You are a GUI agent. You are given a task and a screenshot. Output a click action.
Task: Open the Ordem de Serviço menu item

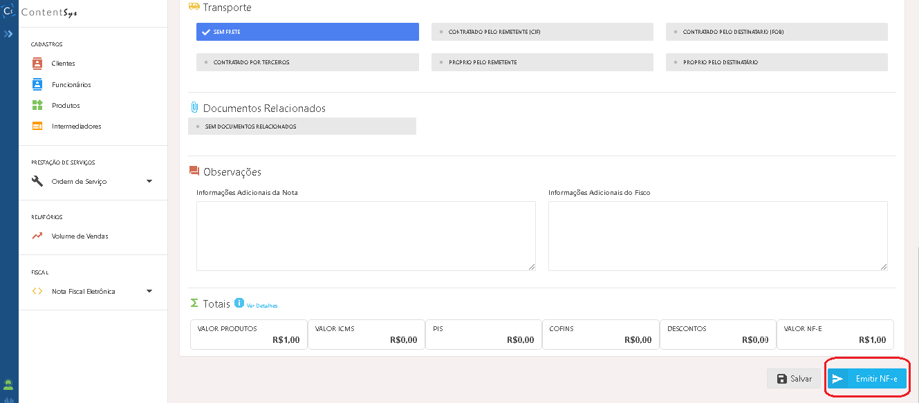pos(79,182)
